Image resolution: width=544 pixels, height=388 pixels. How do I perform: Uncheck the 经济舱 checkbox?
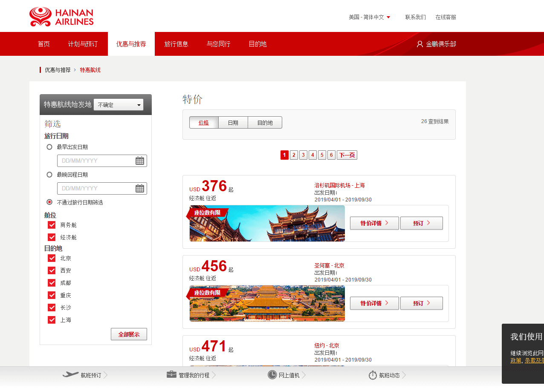pyautogui.click(x=52, y=237)
